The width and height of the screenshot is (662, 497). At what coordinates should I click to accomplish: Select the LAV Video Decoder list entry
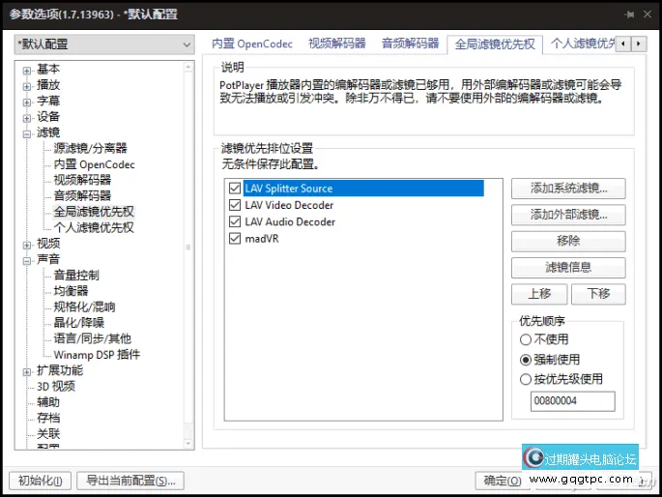click(289, 205)
